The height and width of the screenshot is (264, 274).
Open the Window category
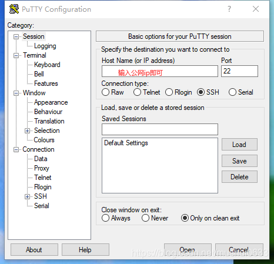coord(34,93)
